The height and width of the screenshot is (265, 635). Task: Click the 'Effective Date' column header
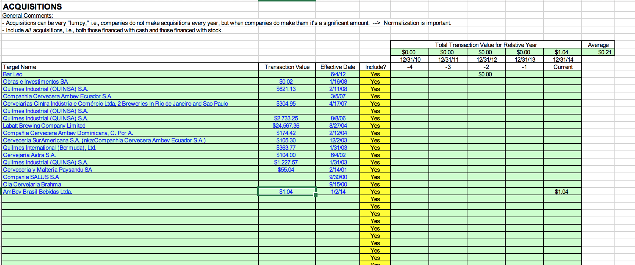[x=338, y=67]
